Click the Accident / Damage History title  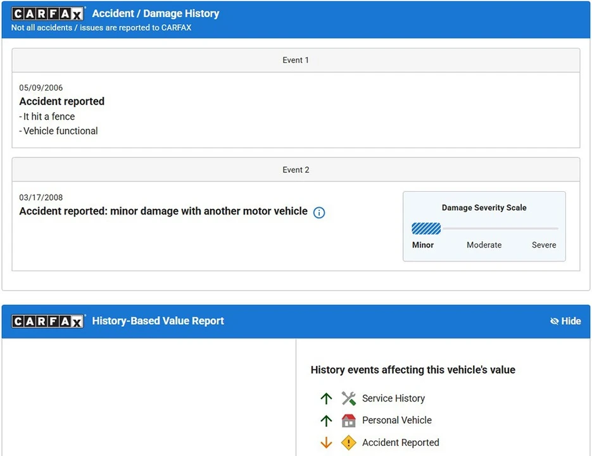[156, 13]
